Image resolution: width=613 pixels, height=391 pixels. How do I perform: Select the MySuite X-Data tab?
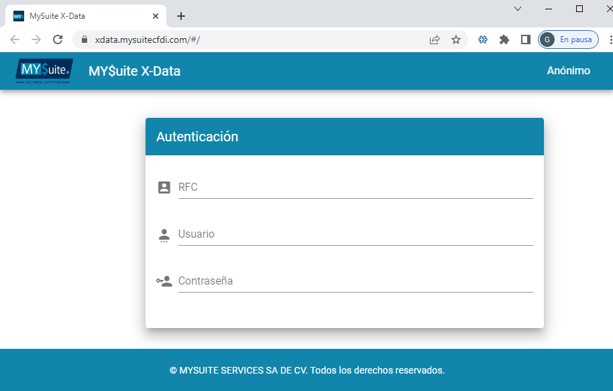coord(86,16)
